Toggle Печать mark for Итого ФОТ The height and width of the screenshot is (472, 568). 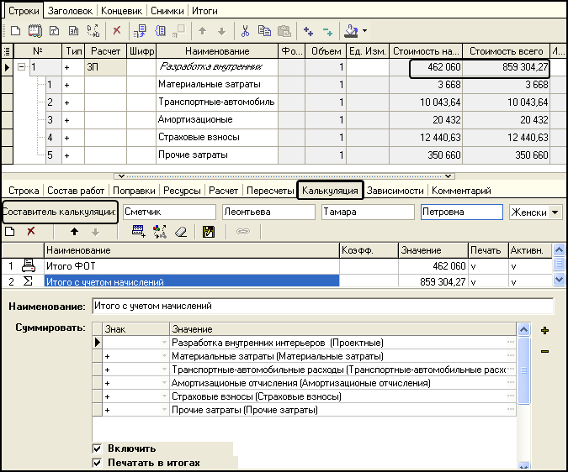(474, 267)
